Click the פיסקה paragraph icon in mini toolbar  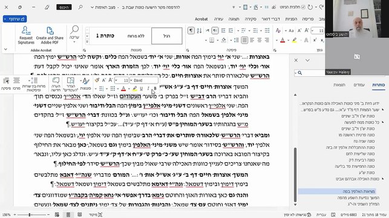[x=5, y=84]
